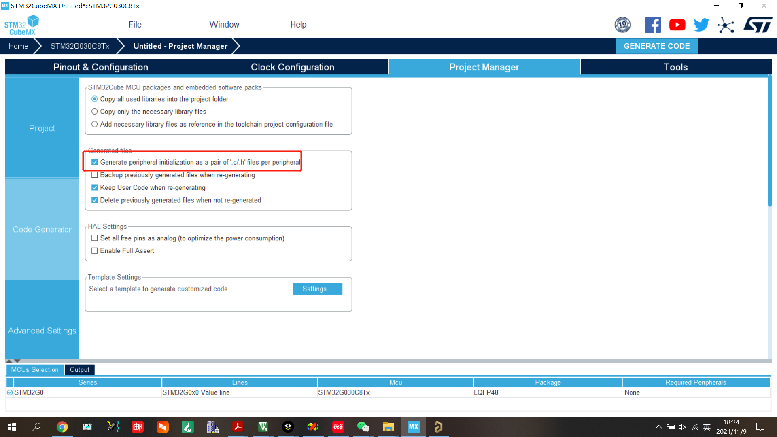Viewport: 777px width, 437px height.
Task: Click the 10-year anniversary badge icon
Action: pyautogui.click(x=622, y=25)
